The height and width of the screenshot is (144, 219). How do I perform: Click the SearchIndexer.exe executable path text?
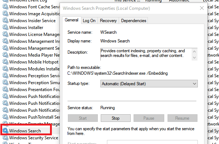pos(118,73)
